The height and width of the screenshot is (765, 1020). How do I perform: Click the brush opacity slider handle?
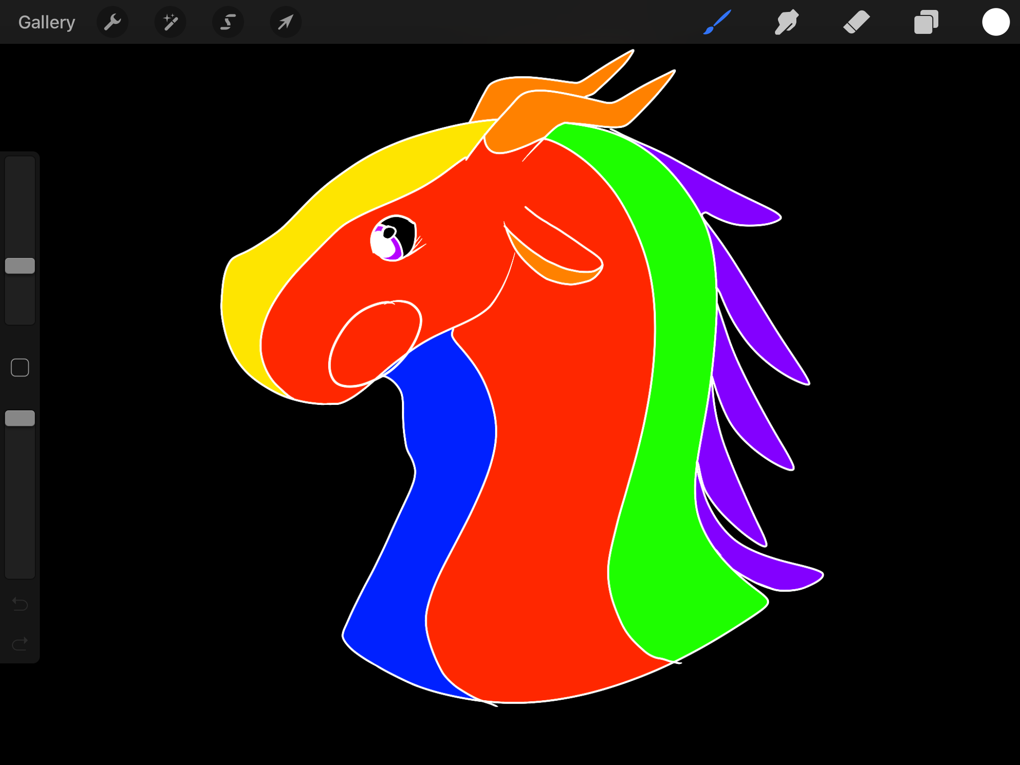pos(20,418)
